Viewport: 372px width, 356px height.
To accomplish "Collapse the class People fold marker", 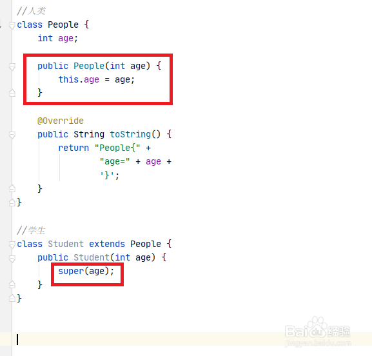I will pos(12,25).
